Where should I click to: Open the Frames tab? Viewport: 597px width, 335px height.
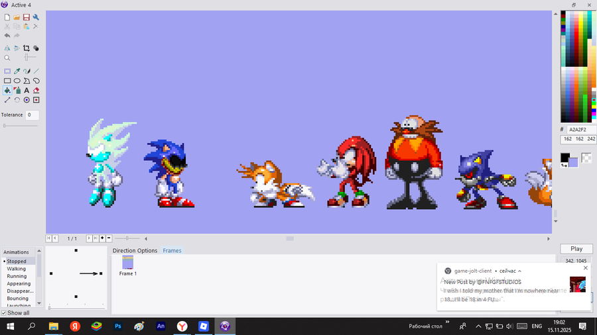172,251
